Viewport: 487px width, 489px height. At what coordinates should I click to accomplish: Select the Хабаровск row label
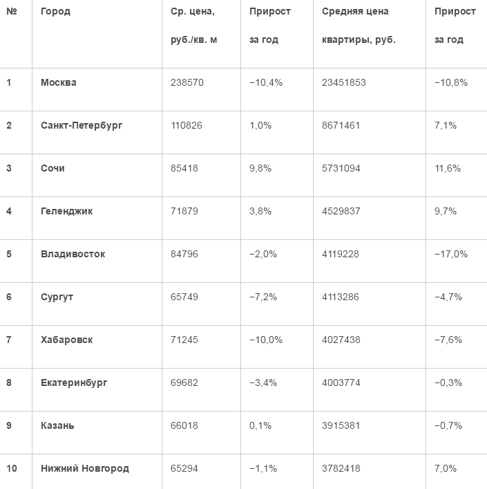(66, 340)
